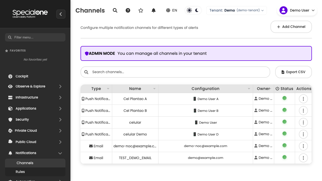
Task: Select the Rules submenu item
Action: (35, 172)
